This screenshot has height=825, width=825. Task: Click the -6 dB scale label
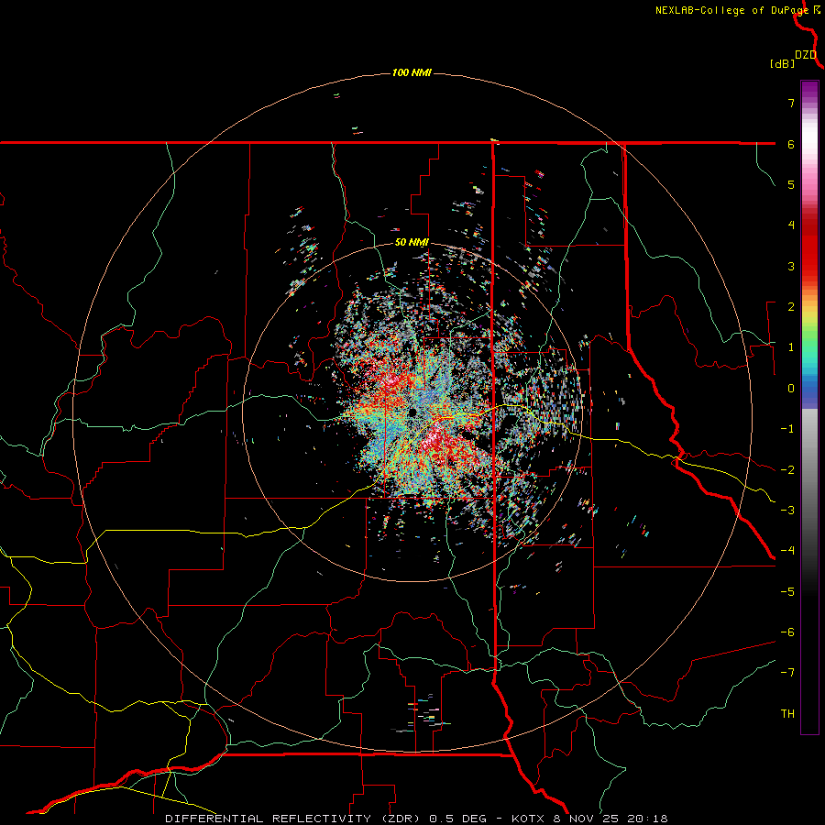click(x=787, y=632)
